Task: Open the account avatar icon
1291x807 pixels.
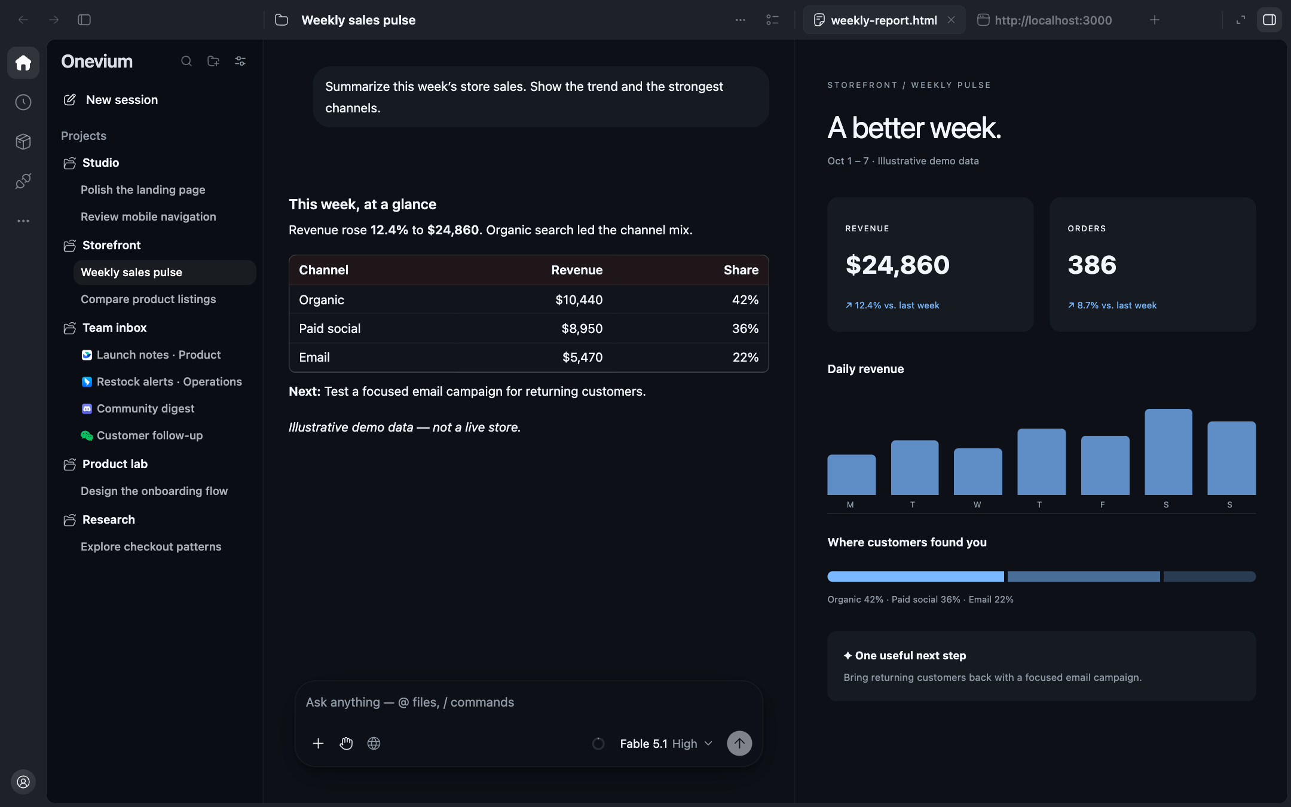Action: pyautogui.click(x=23, y=782)
